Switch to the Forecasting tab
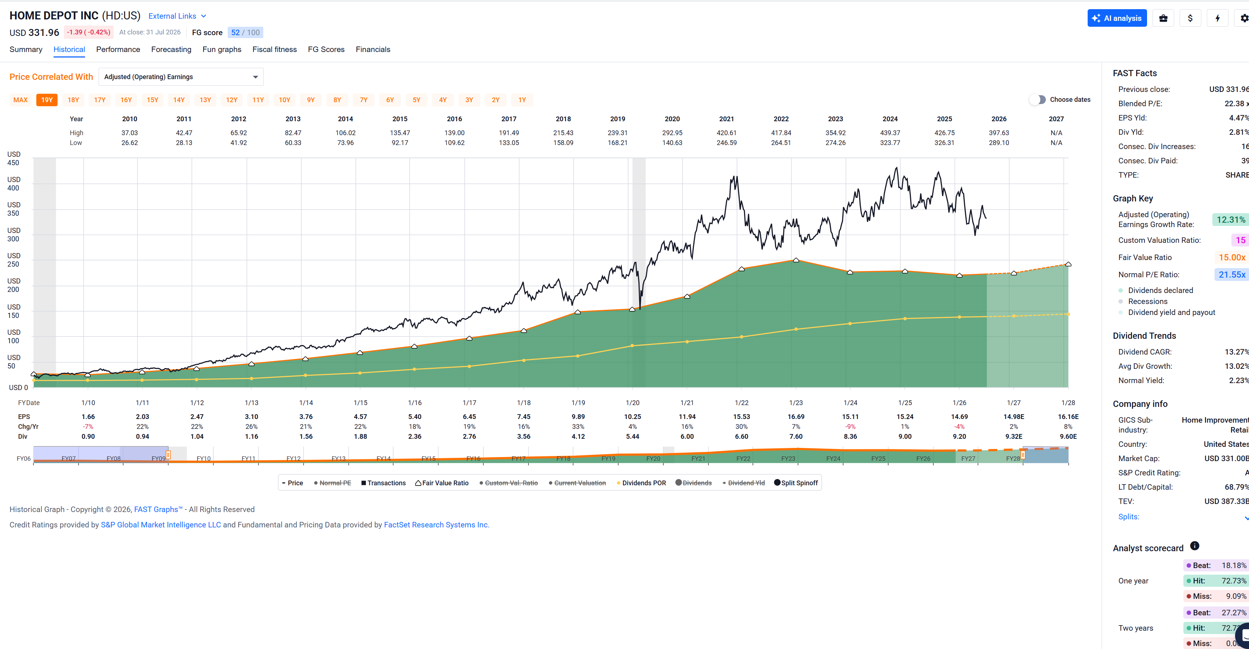Viewport: 1249px width, 649px height. pyautogui.click(x=171, y=49)
